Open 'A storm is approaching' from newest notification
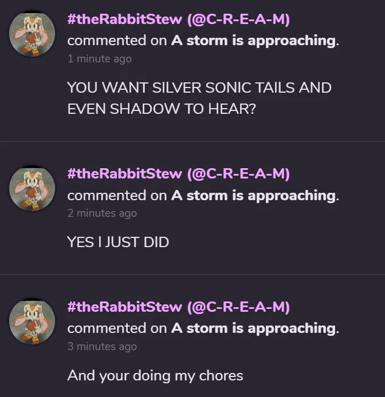This screenshot has width=385, height=397. pos(253,41)
